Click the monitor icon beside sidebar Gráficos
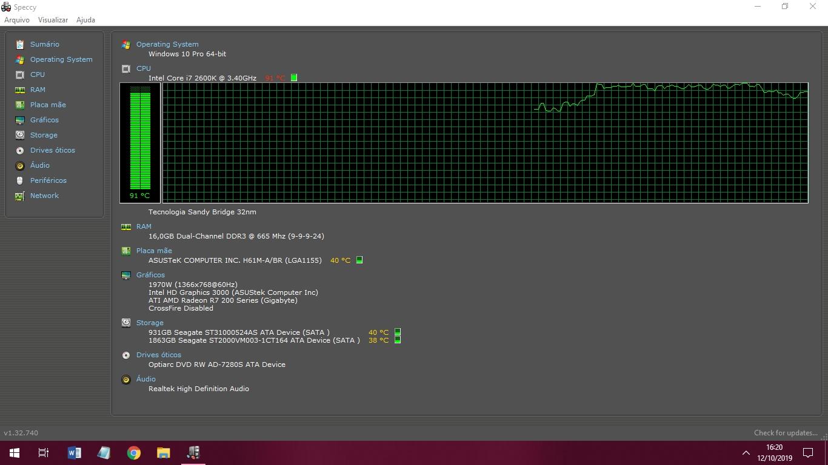Image resolution: width=828 pixels, height=465 pixels. point(20,120)
